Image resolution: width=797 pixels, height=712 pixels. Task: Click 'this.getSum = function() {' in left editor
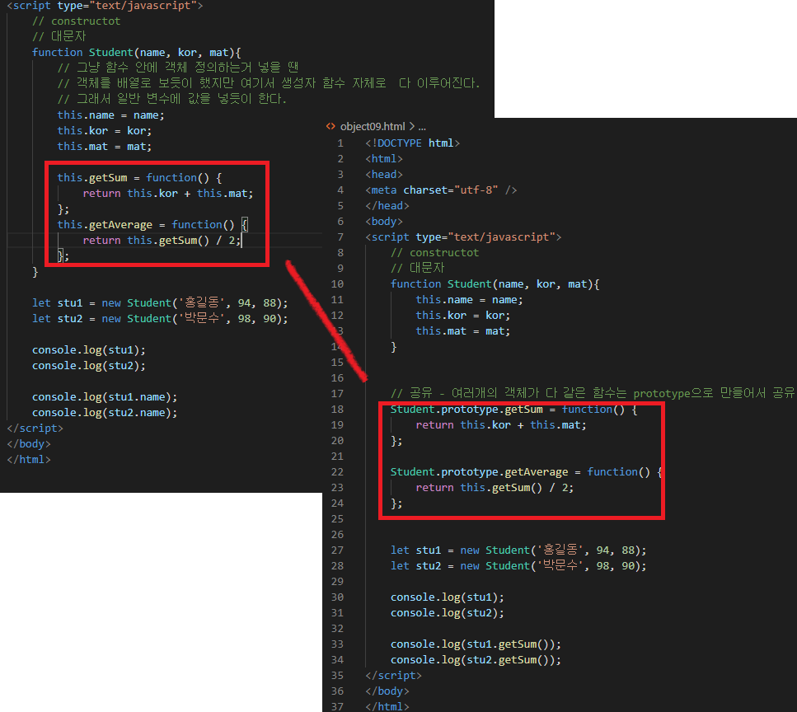pos(139,178)
